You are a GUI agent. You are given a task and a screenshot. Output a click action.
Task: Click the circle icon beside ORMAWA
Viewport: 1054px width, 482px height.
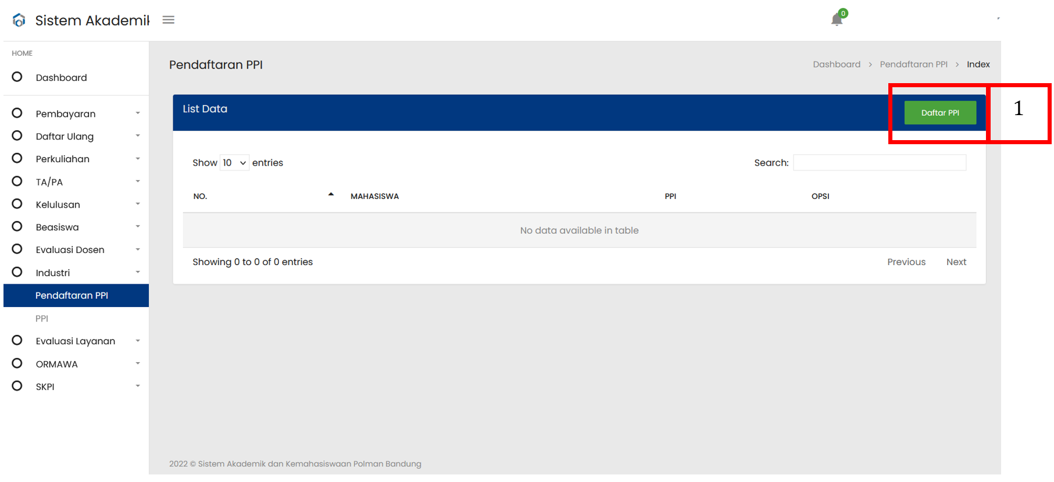click(x=17, y=363)
